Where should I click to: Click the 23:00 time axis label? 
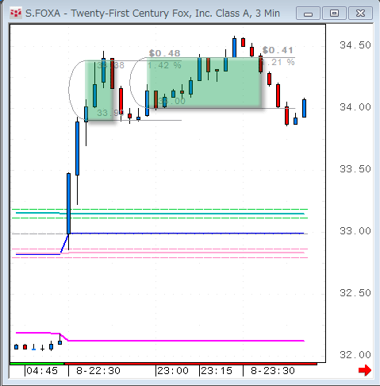pos(173,371)
